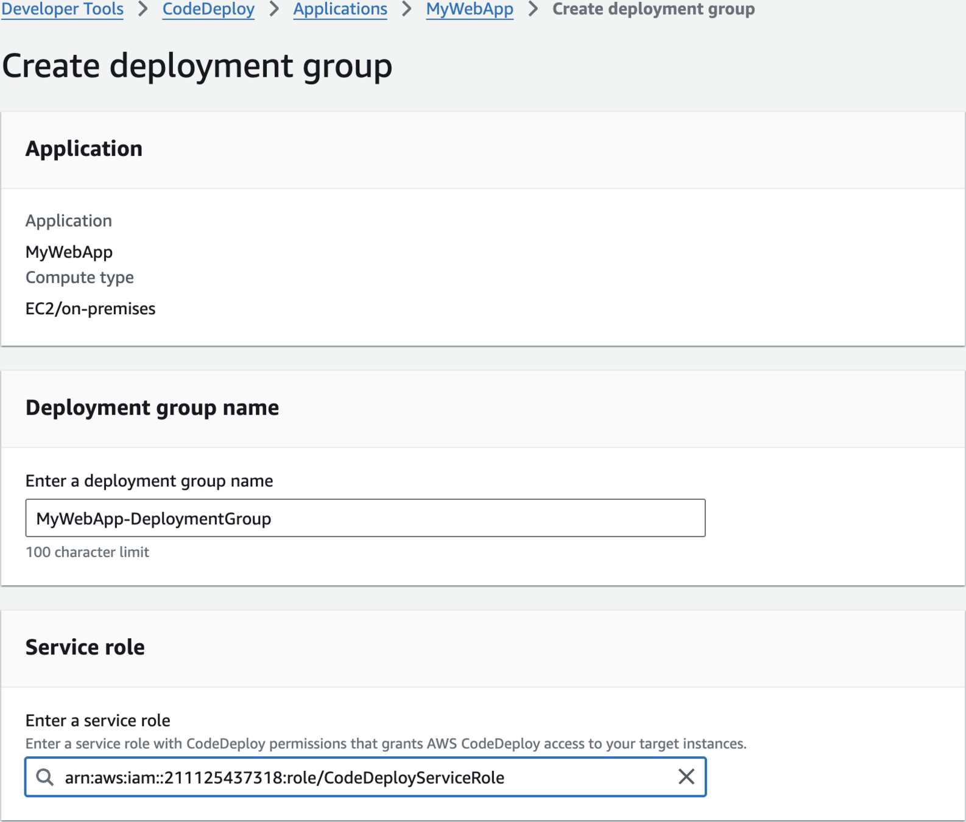Click the 'Enter a deployment group name' label
This screenshot has width=966, height=822.
pos(149,481)
